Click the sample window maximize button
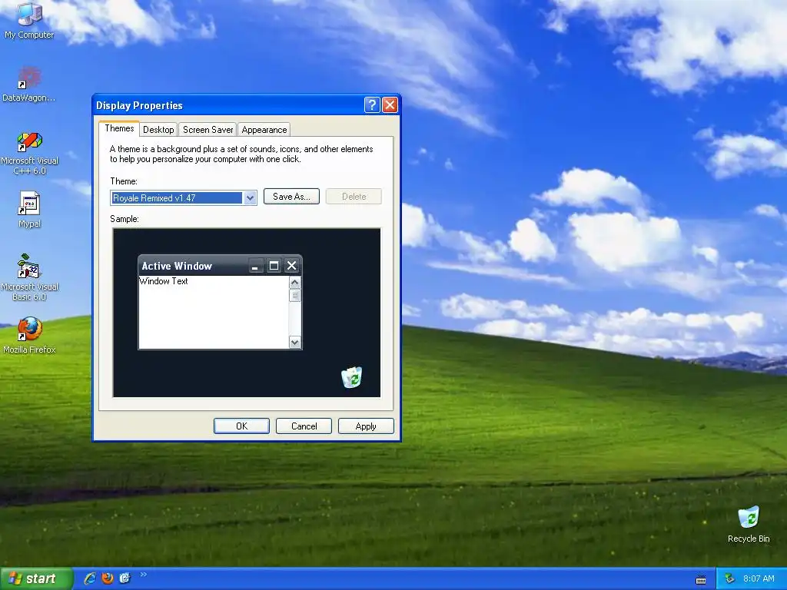The image size is (787, 590). [274, 266]
